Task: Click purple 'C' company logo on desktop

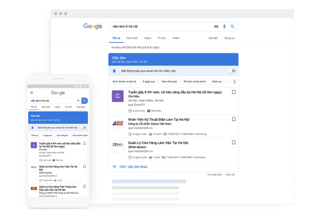Action: click(x=118, y=96)
